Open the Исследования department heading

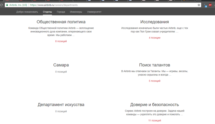154,22
